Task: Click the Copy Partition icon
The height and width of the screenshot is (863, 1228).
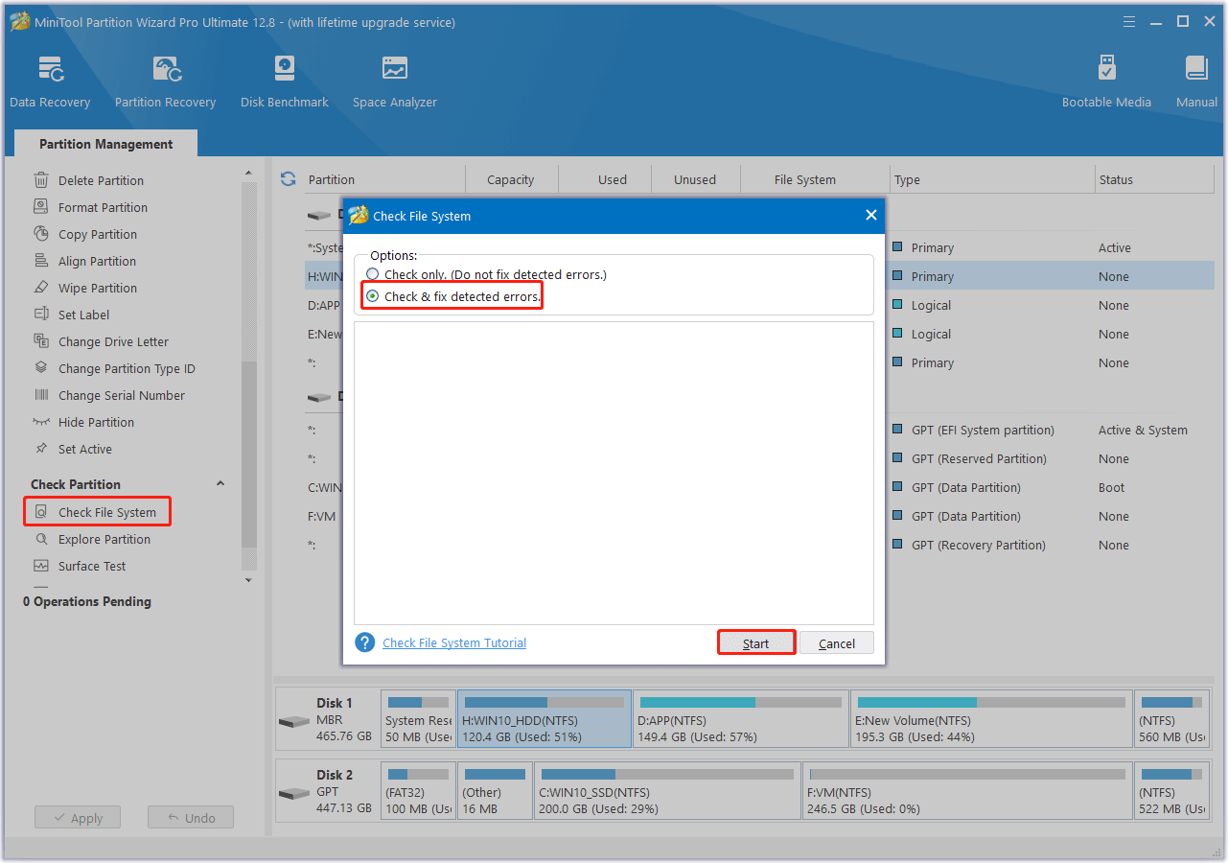Action: (x=41, y=234)
